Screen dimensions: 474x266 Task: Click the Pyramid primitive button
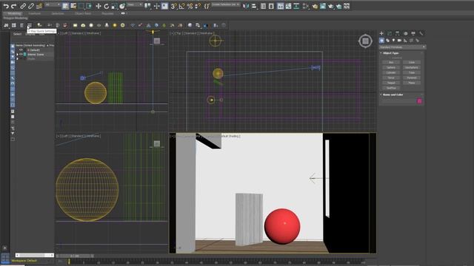click(412, 78)
